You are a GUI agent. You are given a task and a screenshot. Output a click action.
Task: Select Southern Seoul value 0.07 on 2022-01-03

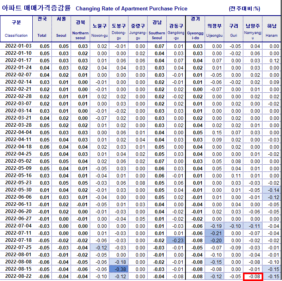[x=157, y=46]
